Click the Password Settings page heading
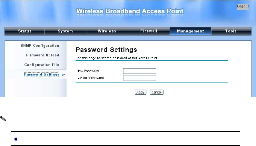The height and width of the screenshot is (146, 256). 106,50
